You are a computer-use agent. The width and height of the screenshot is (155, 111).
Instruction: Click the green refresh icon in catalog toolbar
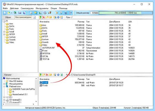pos(62,75)
